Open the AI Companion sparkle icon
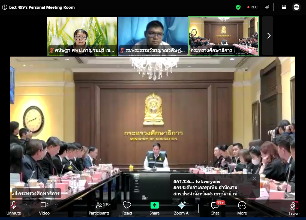306x220 pixels. pos(267,7)
